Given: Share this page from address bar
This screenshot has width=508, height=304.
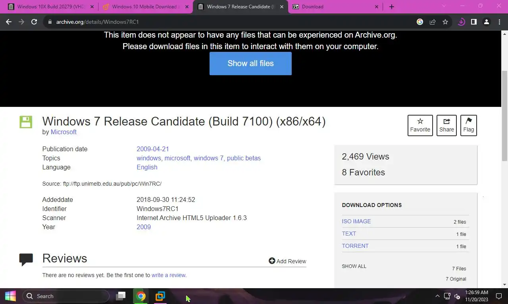Looking at the screenshot, I should (433, 22).
